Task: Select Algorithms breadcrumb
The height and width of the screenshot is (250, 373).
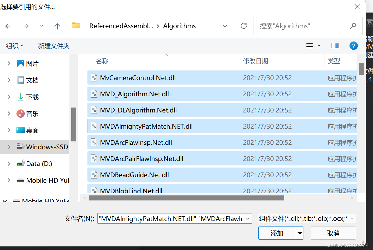Action: point(179,26)
